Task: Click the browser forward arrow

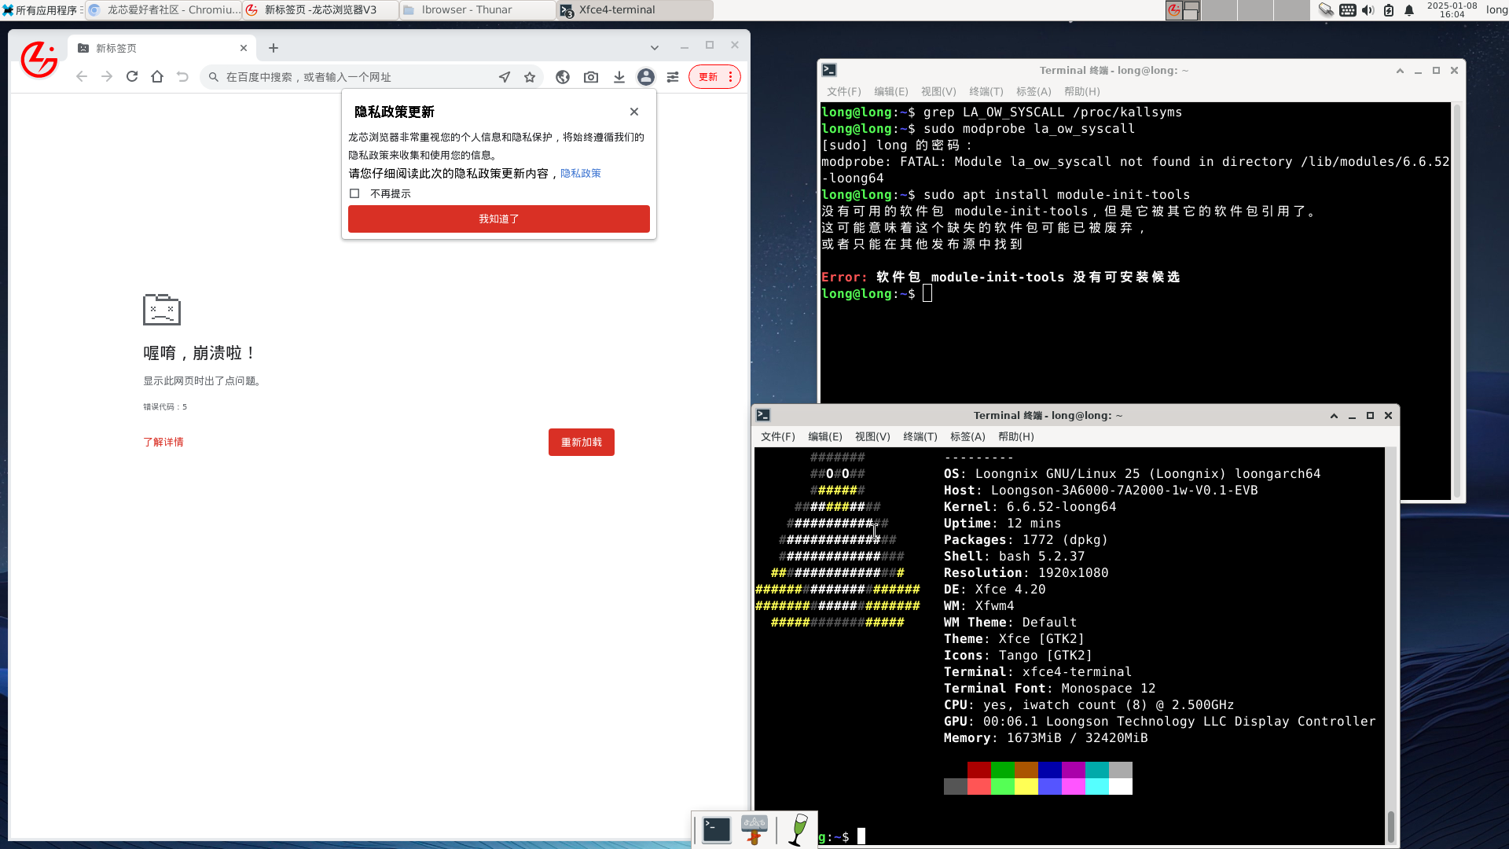Action: pyautogui.click(x=107, y=77)
